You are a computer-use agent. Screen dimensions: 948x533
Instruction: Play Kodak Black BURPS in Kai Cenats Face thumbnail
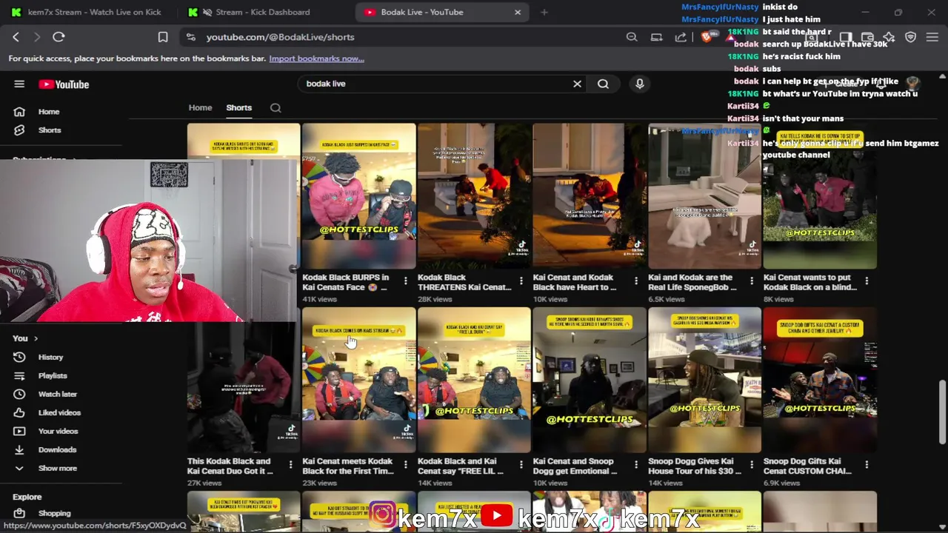point(358,196)
